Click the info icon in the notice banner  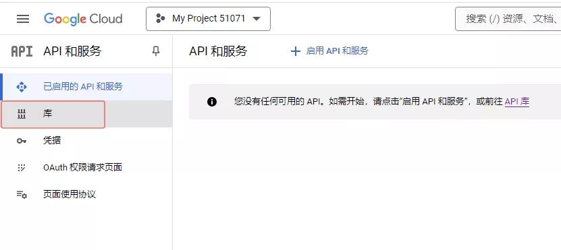(x=212, y=102)
